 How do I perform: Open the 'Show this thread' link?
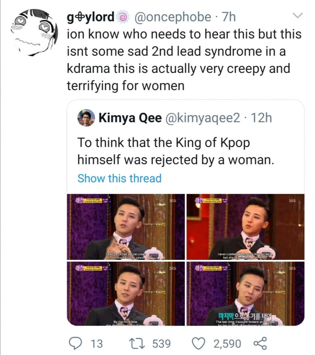coord(119,178)
